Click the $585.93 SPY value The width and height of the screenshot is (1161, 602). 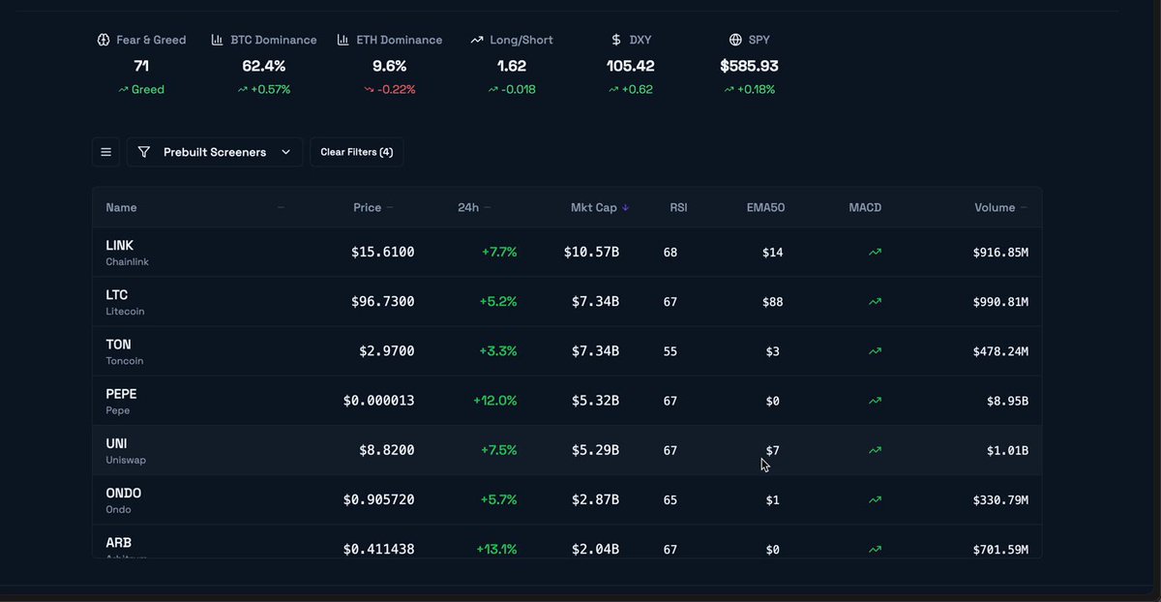pyautogui.click(x=749, y=66)
